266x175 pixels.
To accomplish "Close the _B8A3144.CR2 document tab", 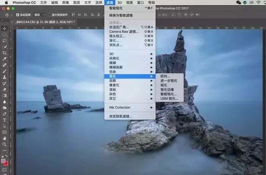I will pyautogui.click(x=12, y=22).
